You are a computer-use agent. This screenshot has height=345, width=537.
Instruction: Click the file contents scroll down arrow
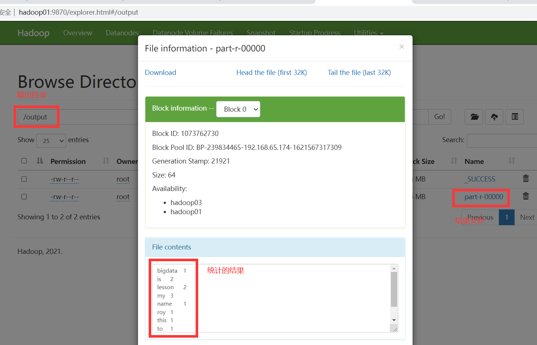click(x=394, y=320)
